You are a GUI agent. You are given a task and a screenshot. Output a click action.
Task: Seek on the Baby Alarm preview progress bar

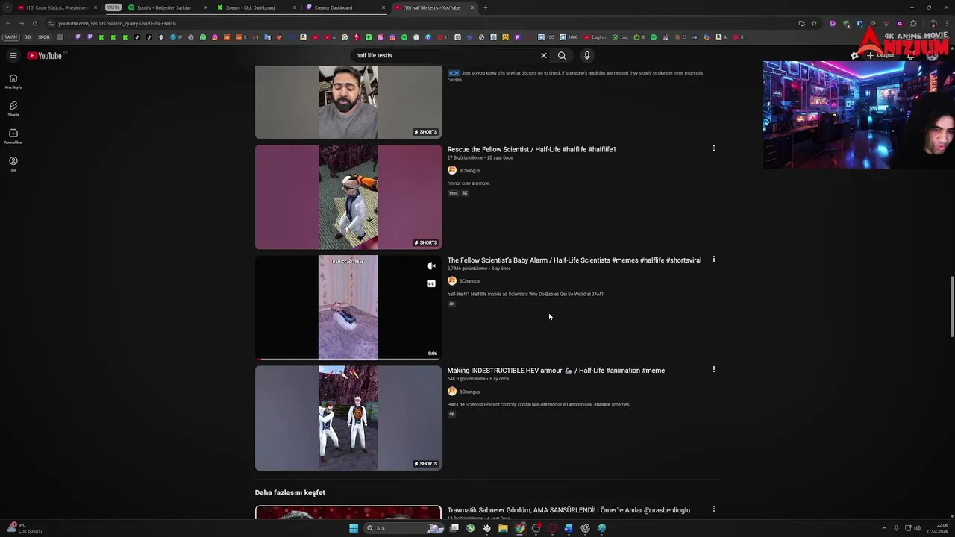coord(348,359)
